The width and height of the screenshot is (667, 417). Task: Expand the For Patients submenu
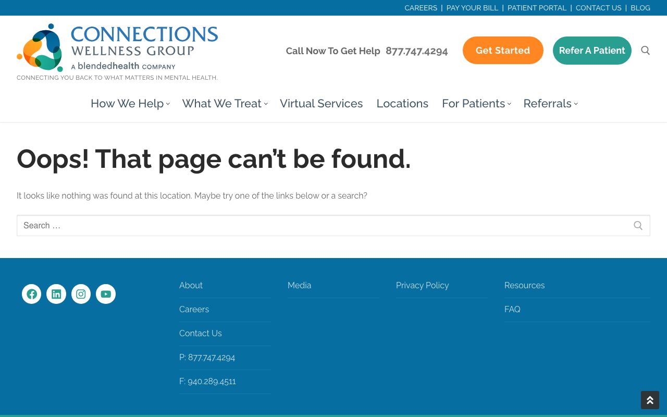point(476,104)
